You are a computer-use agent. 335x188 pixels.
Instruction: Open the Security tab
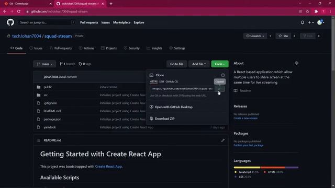[131, 48]
